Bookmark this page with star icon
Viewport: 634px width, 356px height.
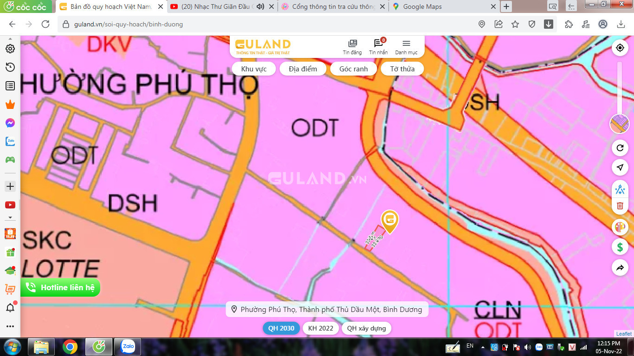click(x=515, y=24)
